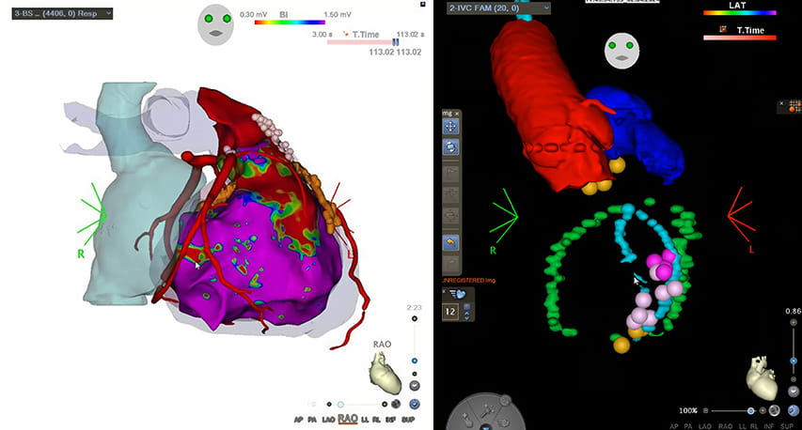This screenshot has height=430, width=802.
Task: Click the top zoom-limit dot of left vertical slider
Action: click(x=415, y=318)
